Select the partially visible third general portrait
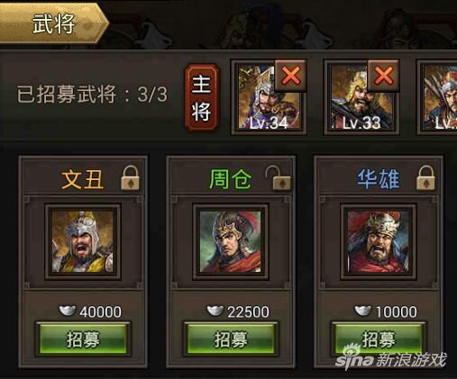The image size is (457, 379). click(x=438, y=98)
